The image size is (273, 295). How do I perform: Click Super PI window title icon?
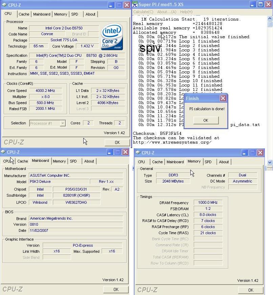tap(135, 4)
